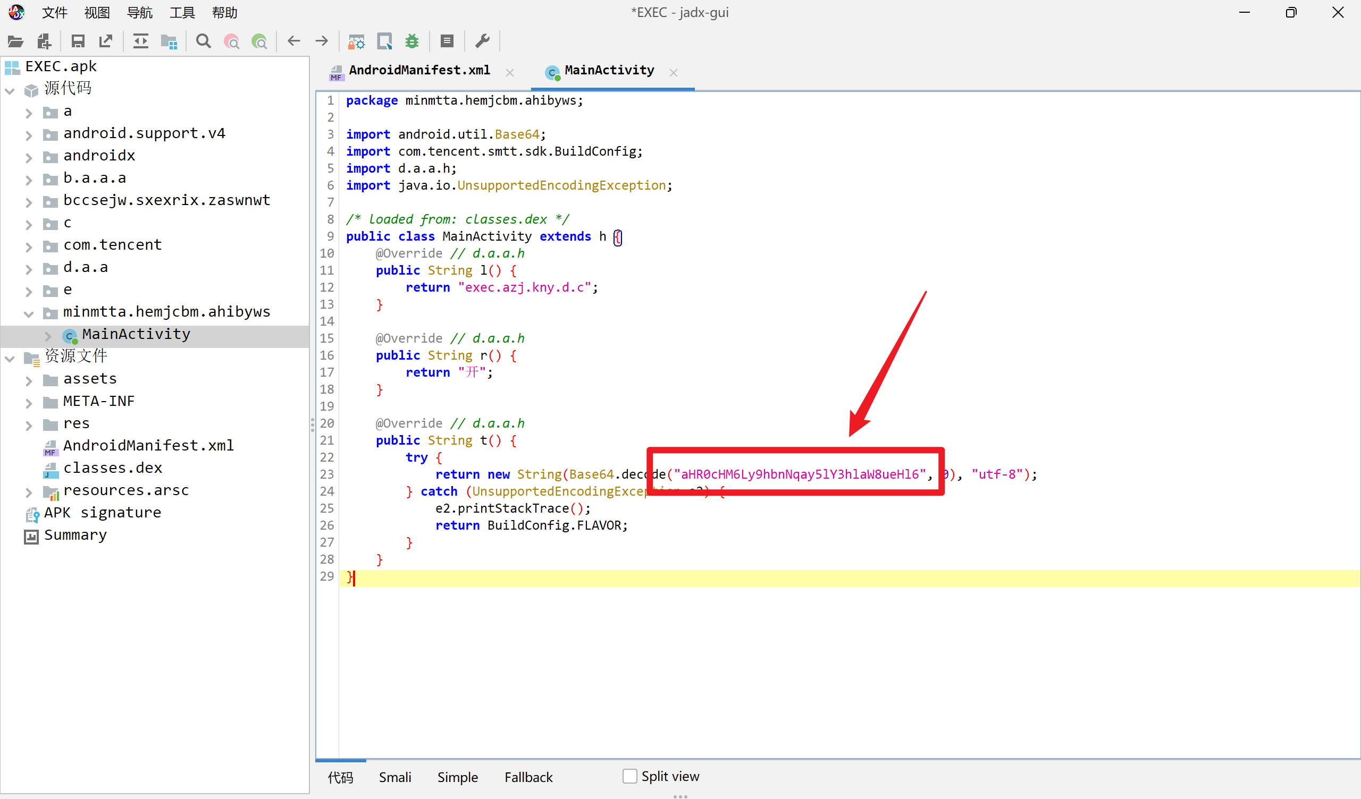Collapse the 源代码 tree node
The height and width of the screenshot is (799, 1361).
(x=9, y=91)
